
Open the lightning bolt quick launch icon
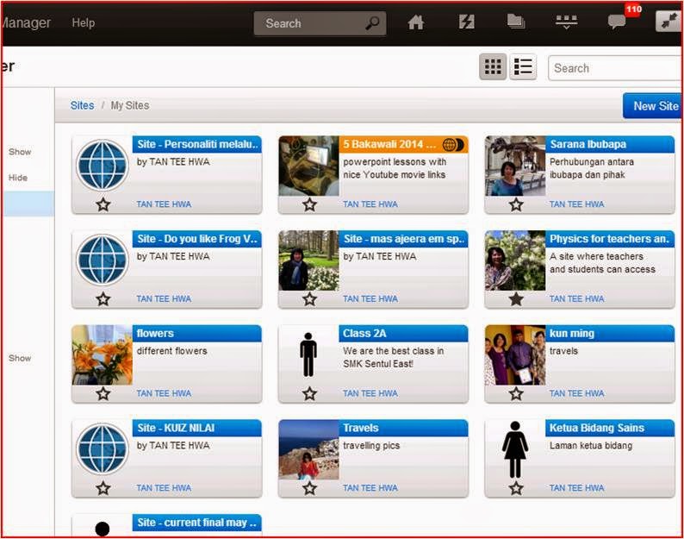tap(466, 22)
